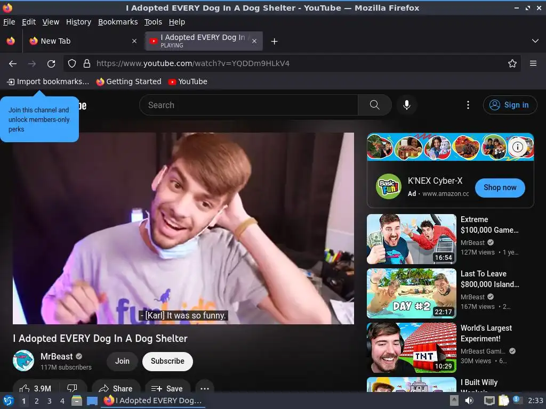Click the URL address bar
The image size is (546, 409).
click(292, 63)
